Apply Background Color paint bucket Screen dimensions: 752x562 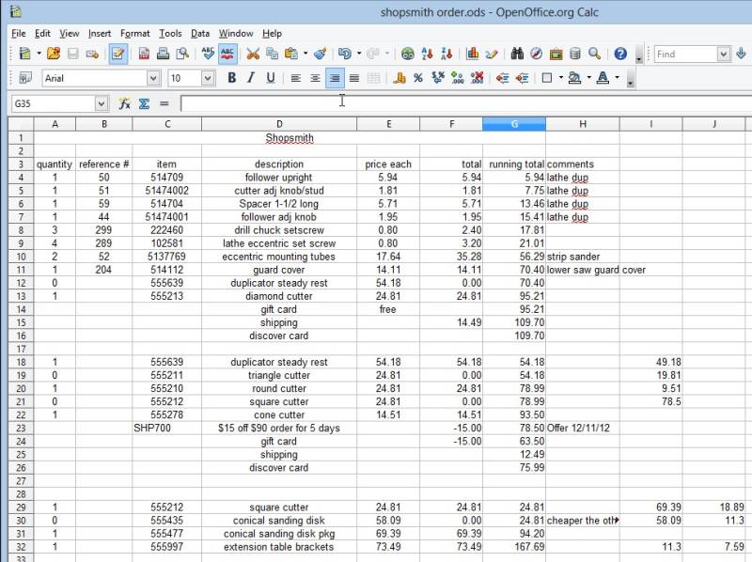click(574, 78)
